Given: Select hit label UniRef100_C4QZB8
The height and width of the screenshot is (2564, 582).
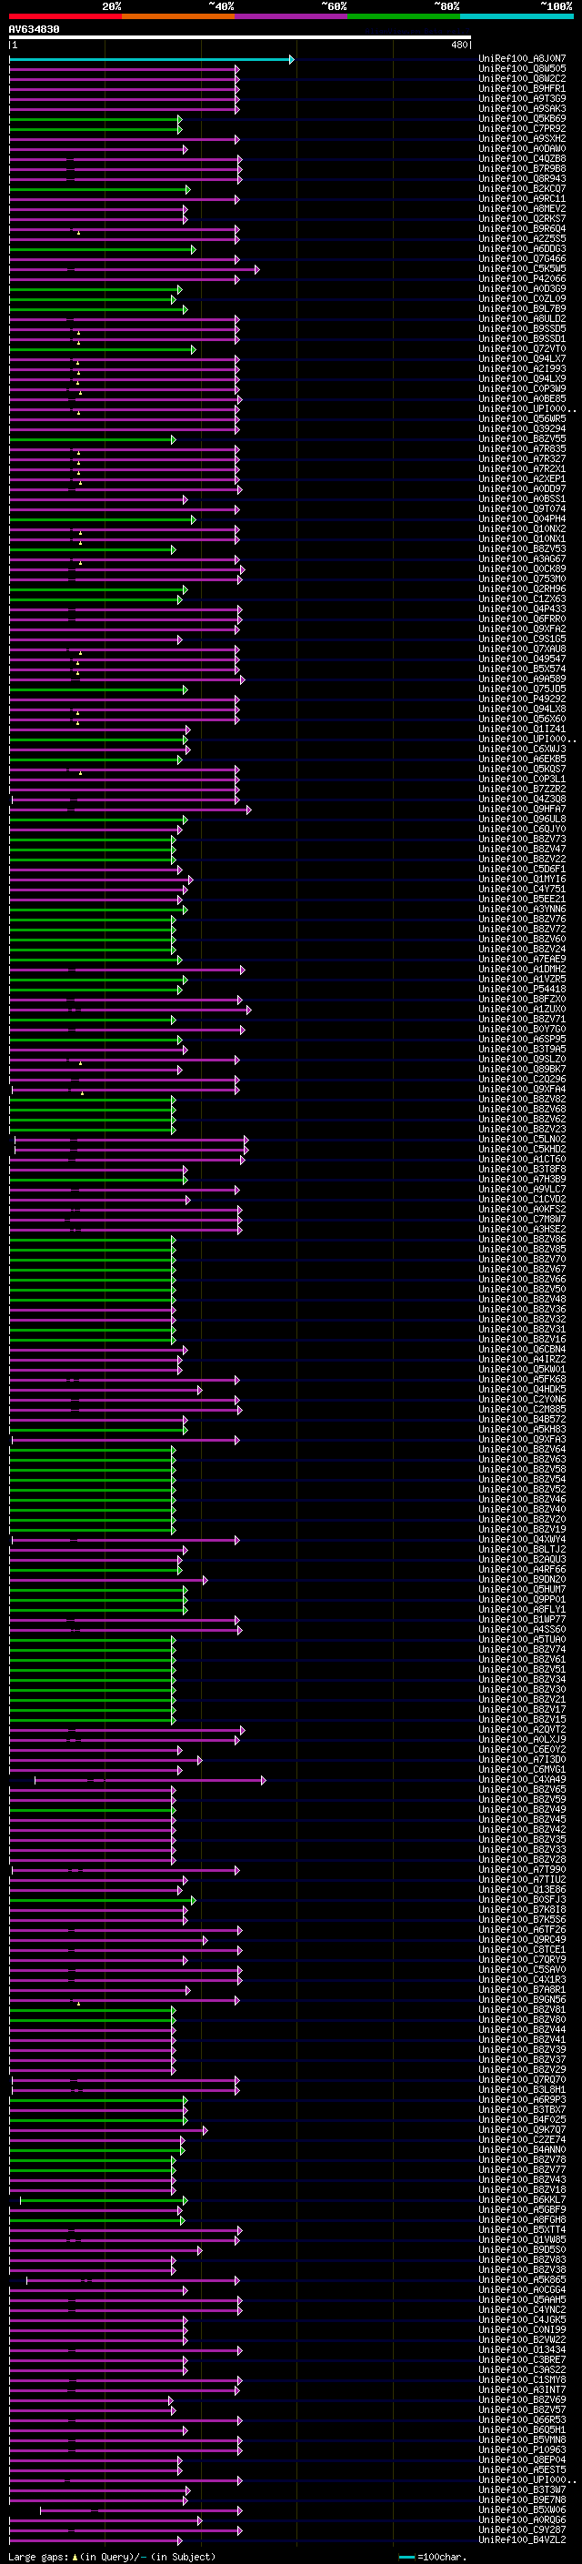Looking at the screenshot, I should click(522, 158).
